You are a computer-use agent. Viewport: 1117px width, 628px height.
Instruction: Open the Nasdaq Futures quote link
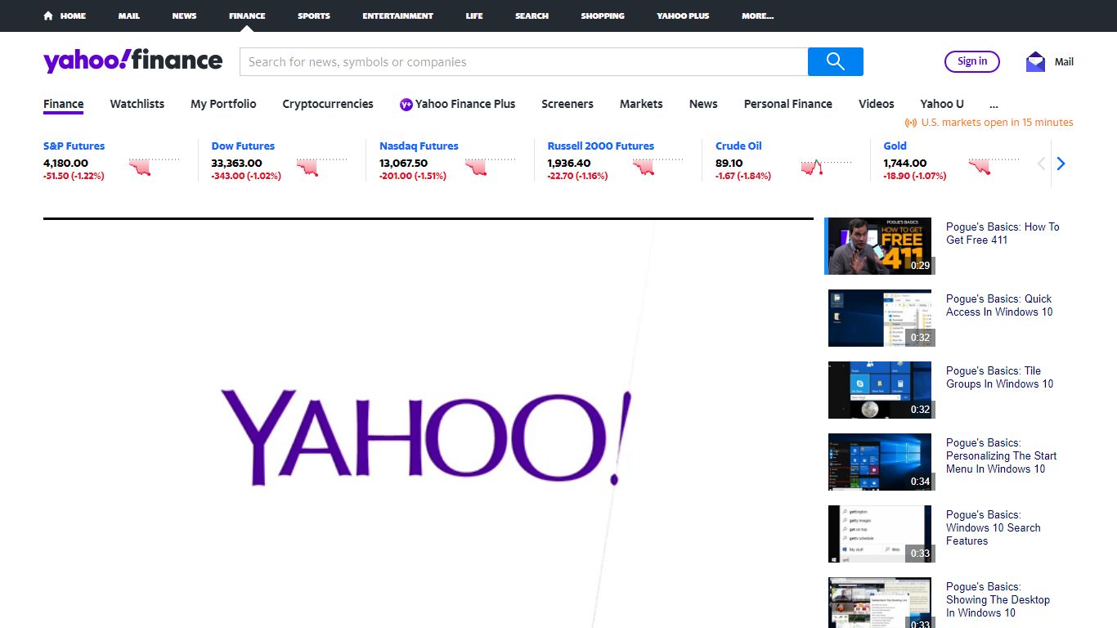click(419, 146)
